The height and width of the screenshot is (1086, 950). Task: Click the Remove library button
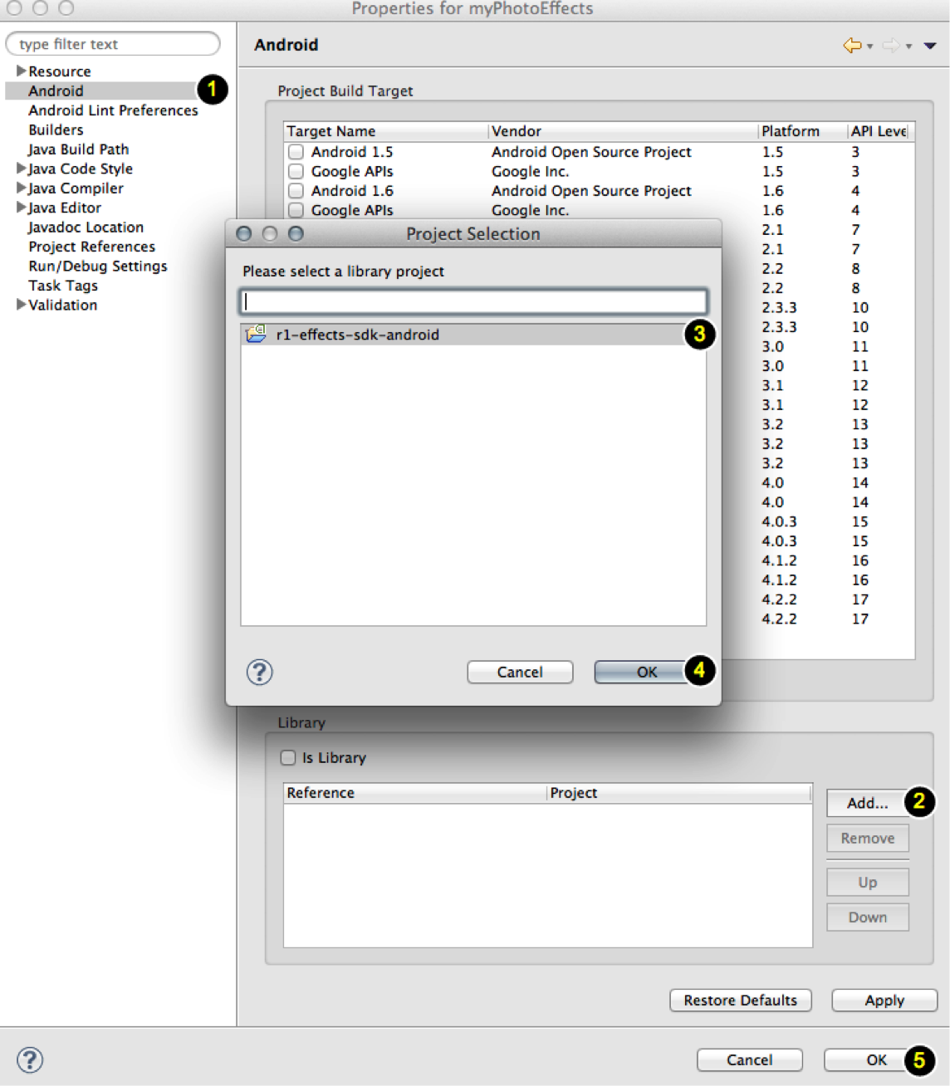868,839
